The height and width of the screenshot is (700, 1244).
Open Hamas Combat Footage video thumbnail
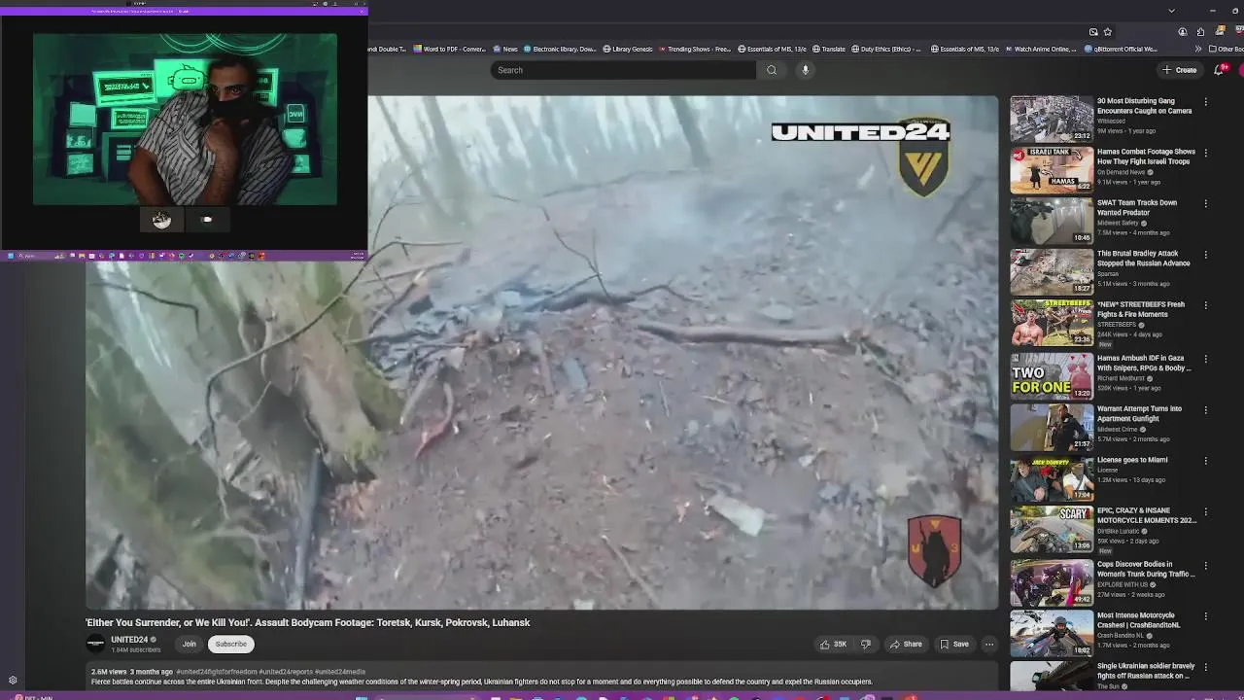click(1052, 170)
